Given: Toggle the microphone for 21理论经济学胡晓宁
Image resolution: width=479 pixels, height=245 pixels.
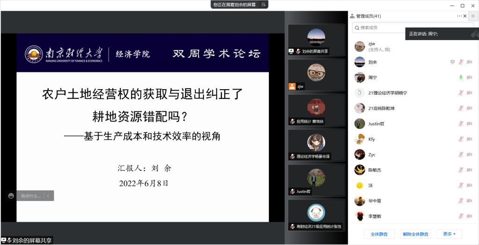Looking at the screenshot, I should 461,93.
